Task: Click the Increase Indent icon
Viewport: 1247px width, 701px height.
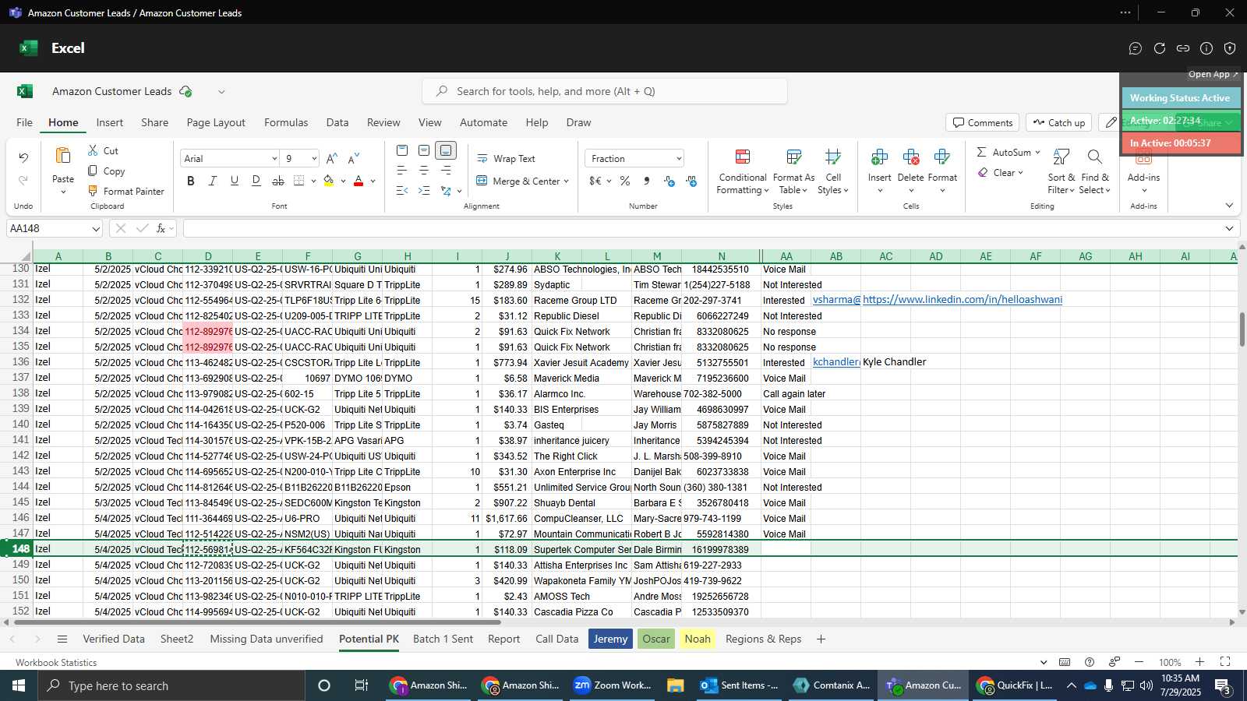Action: click(x=424, y=191)
